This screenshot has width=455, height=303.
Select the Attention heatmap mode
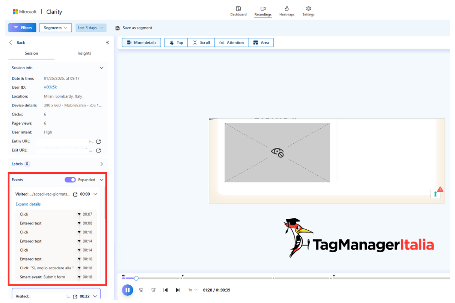point(231,43)
